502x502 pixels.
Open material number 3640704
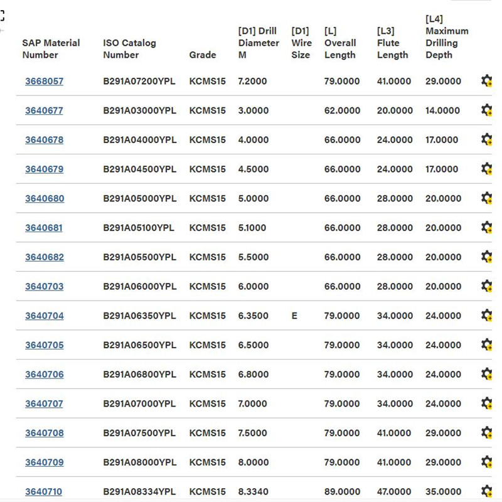(x=44, y=316)
